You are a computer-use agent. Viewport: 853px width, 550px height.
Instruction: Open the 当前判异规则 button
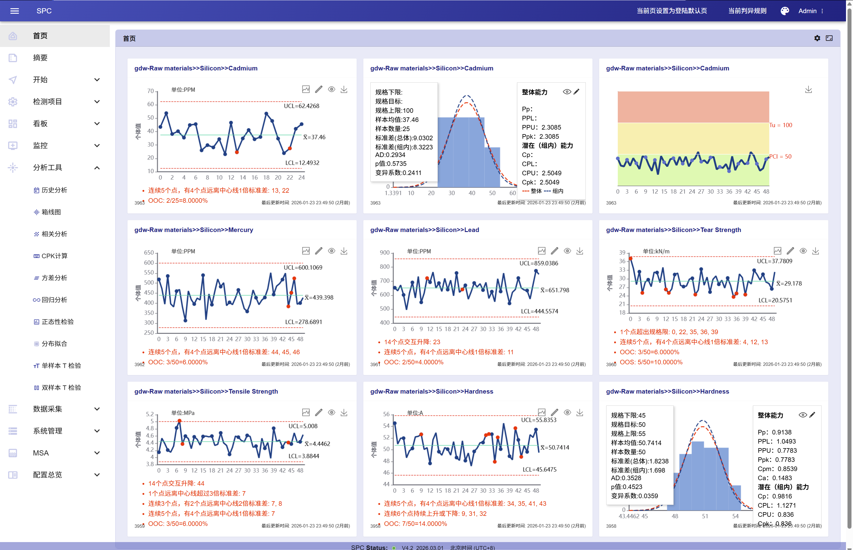[747, 11]
